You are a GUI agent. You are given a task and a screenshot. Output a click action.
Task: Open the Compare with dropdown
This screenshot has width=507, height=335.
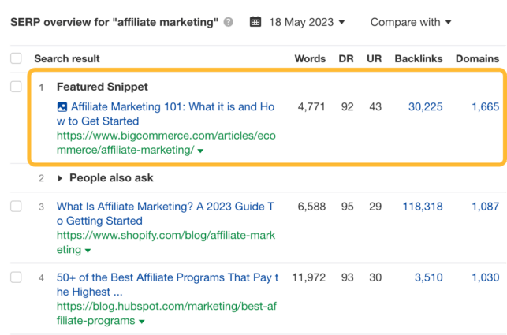(411, 22)
